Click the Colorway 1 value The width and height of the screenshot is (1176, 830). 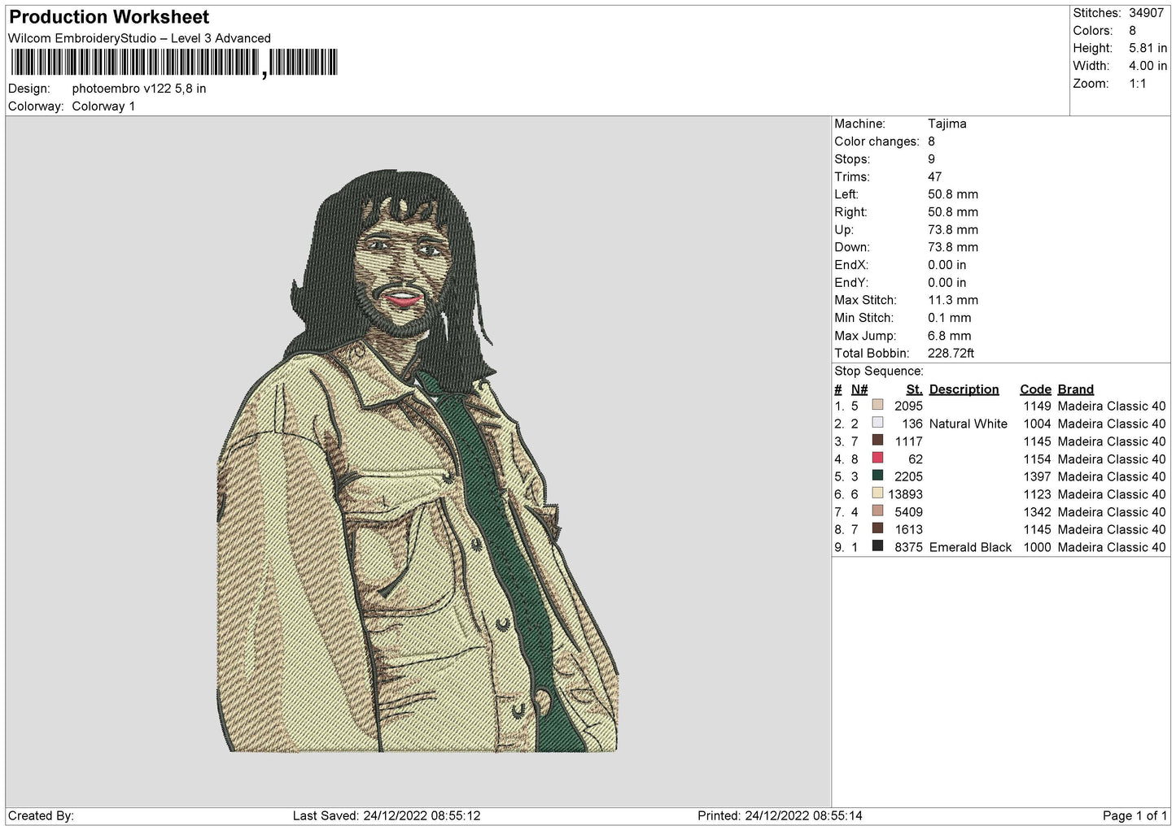click(x=103, y=106)
